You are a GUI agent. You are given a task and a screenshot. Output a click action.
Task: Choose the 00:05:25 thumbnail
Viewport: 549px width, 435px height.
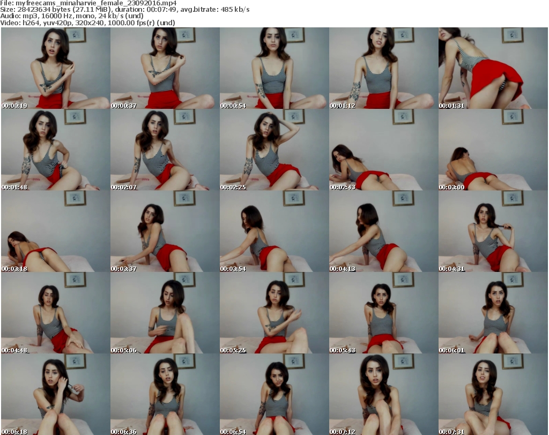(274, 313)
